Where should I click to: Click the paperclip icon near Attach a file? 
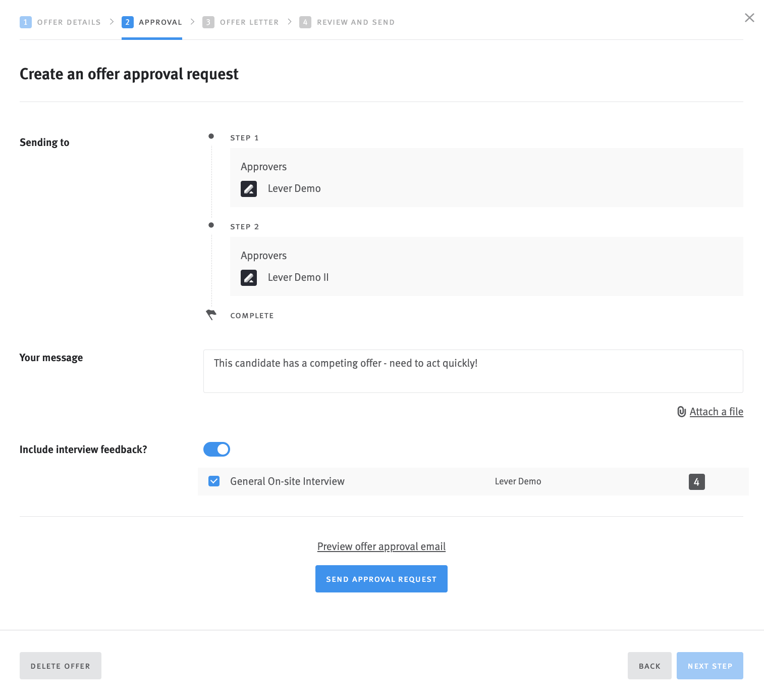(x=682, y=412)
